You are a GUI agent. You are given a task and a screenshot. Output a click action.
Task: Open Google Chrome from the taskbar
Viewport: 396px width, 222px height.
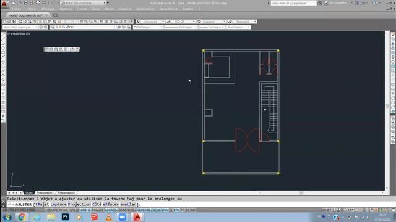click(22, 216)
